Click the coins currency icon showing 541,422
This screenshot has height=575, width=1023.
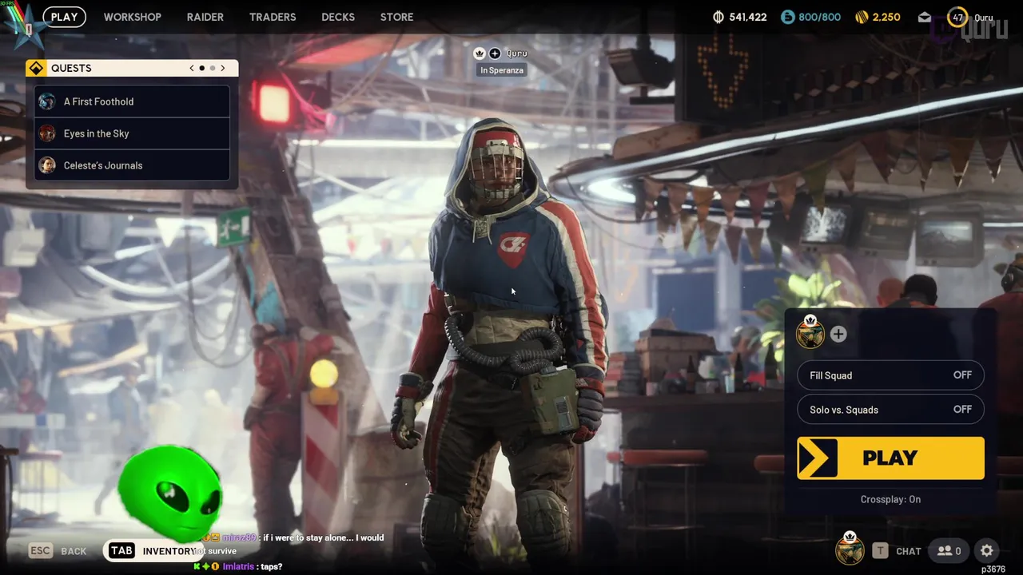[x=718, y=17]
